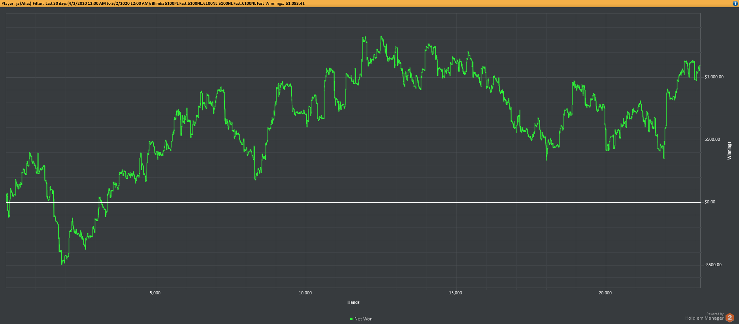Click the $500.00 y-axis label

(x=712, y=139)
